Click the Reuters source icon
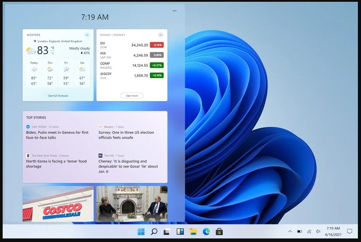The width and height of the screenshot is (361, 242). pyautogui.click(x=100, y=127)
